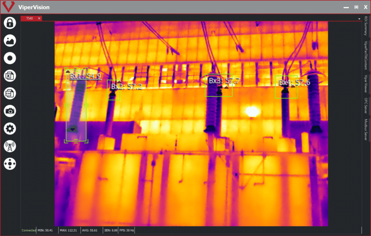
Task: Export data with the CSV icon
Action: [10, 93]
